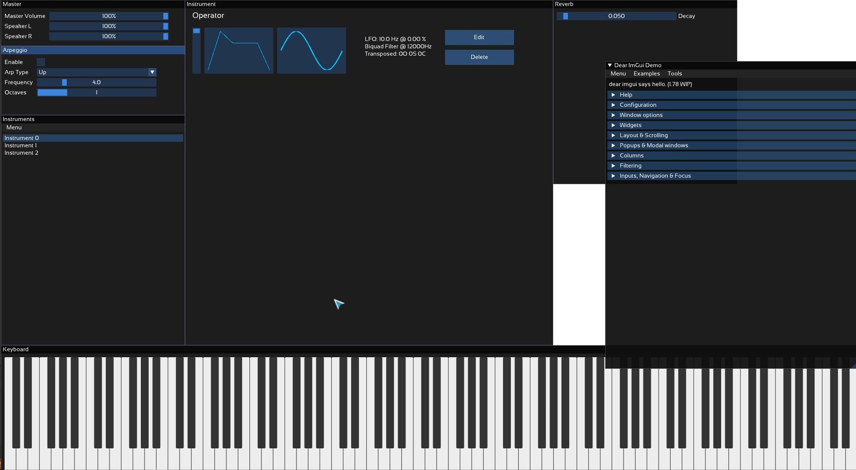Click the Arpeggio Frequency slider
856x470 pixels.
click(x=97, y=82)
